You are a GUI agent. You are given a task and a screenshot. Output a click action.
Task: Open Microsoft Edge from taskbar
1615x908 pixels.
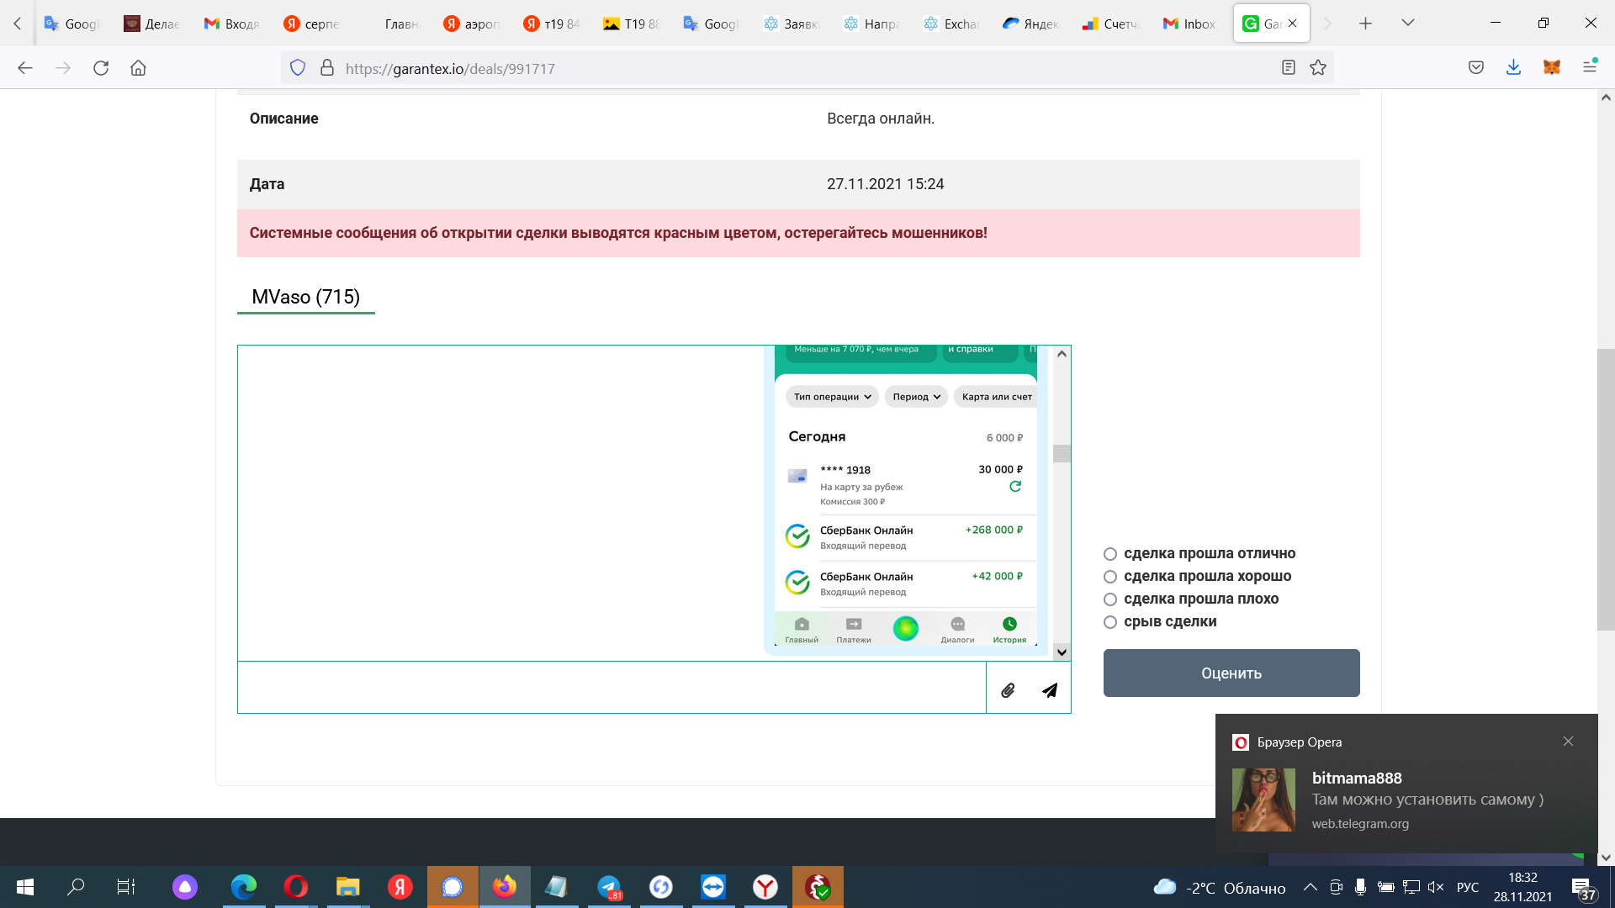(244, 887)
